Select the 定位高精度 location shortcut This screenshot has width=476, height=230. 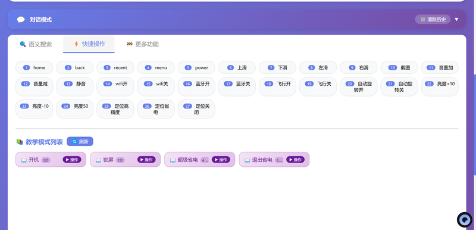115,109
